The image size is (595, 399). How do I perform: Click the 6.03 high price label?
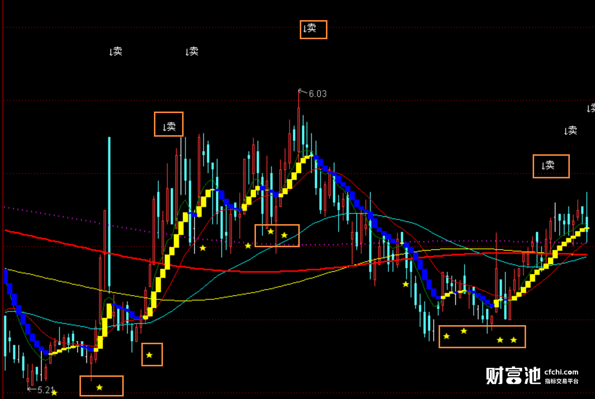pos(317,93)
